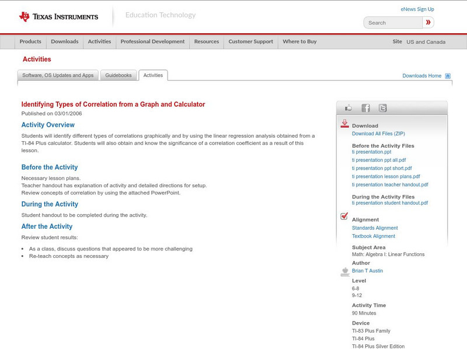Click the red download arrow icon
The image size is (467, 349).
pos(344,124)
